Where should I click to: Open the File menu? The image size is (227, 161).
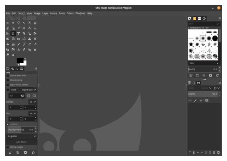pos(8,13)
